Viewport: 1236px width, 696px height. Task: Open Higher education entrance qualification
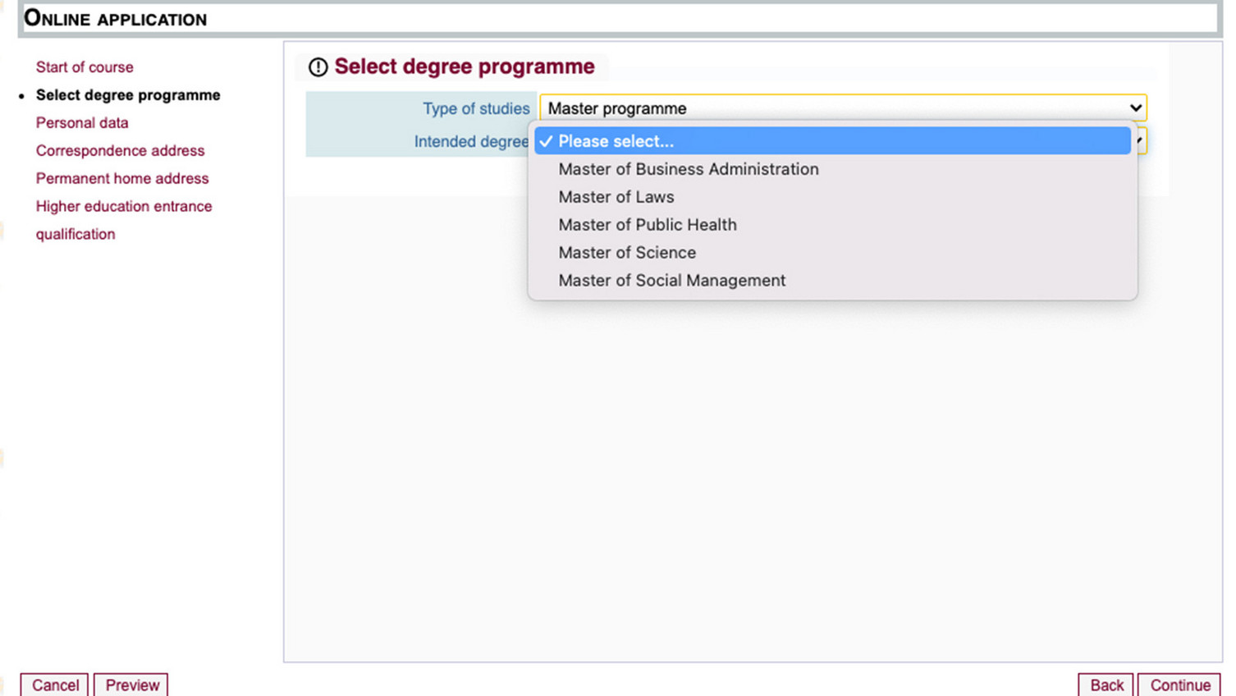click(124, 207)
